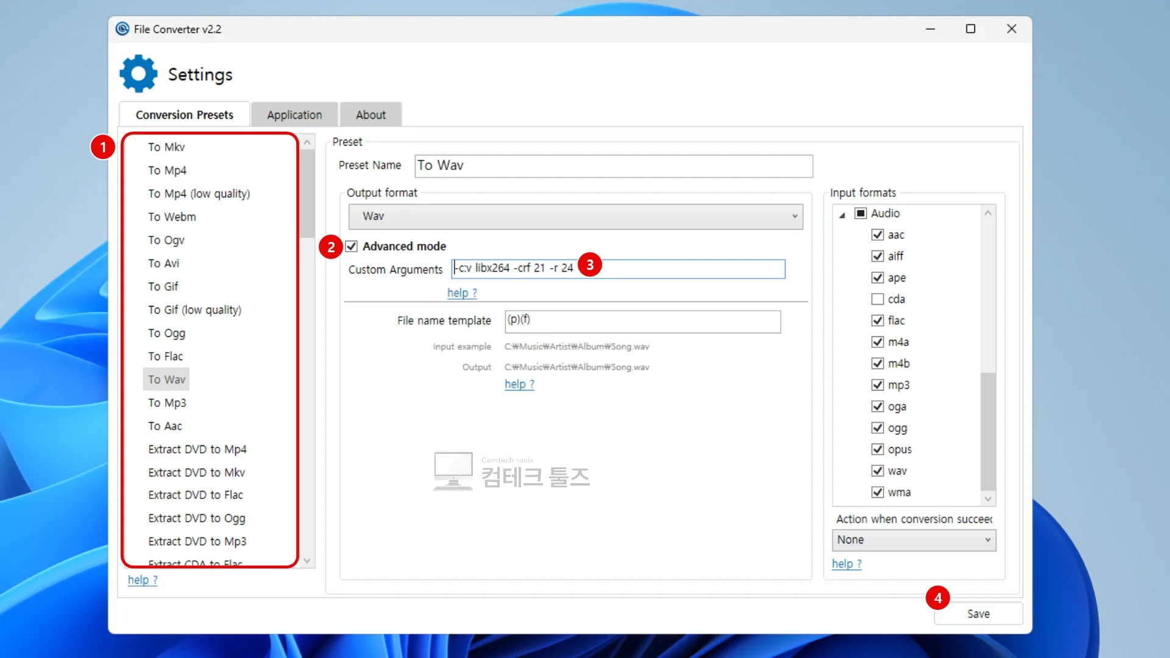
Task: Uncheck the flac input format
Action: [x=877, y=320]
